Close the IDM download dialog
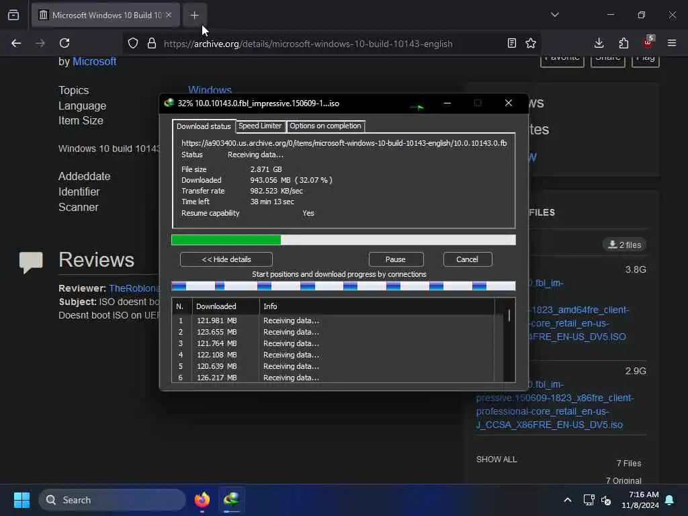 [509, 103]
